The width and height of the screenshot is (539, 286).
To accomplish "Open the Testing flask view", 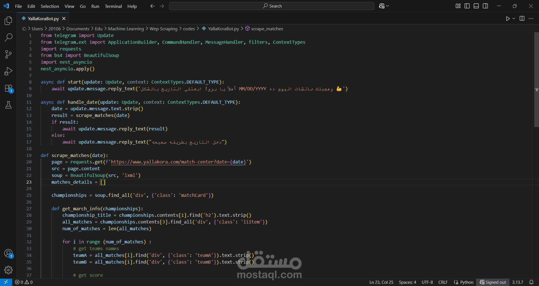I will tap(8, 105).
